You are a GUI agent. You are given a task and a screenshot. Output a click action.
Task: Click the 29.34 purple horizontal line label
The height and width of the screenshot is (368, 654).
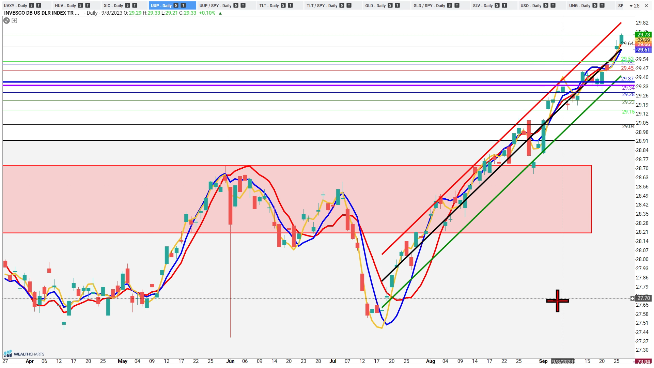pyautogui.click(x=628, y=88)
